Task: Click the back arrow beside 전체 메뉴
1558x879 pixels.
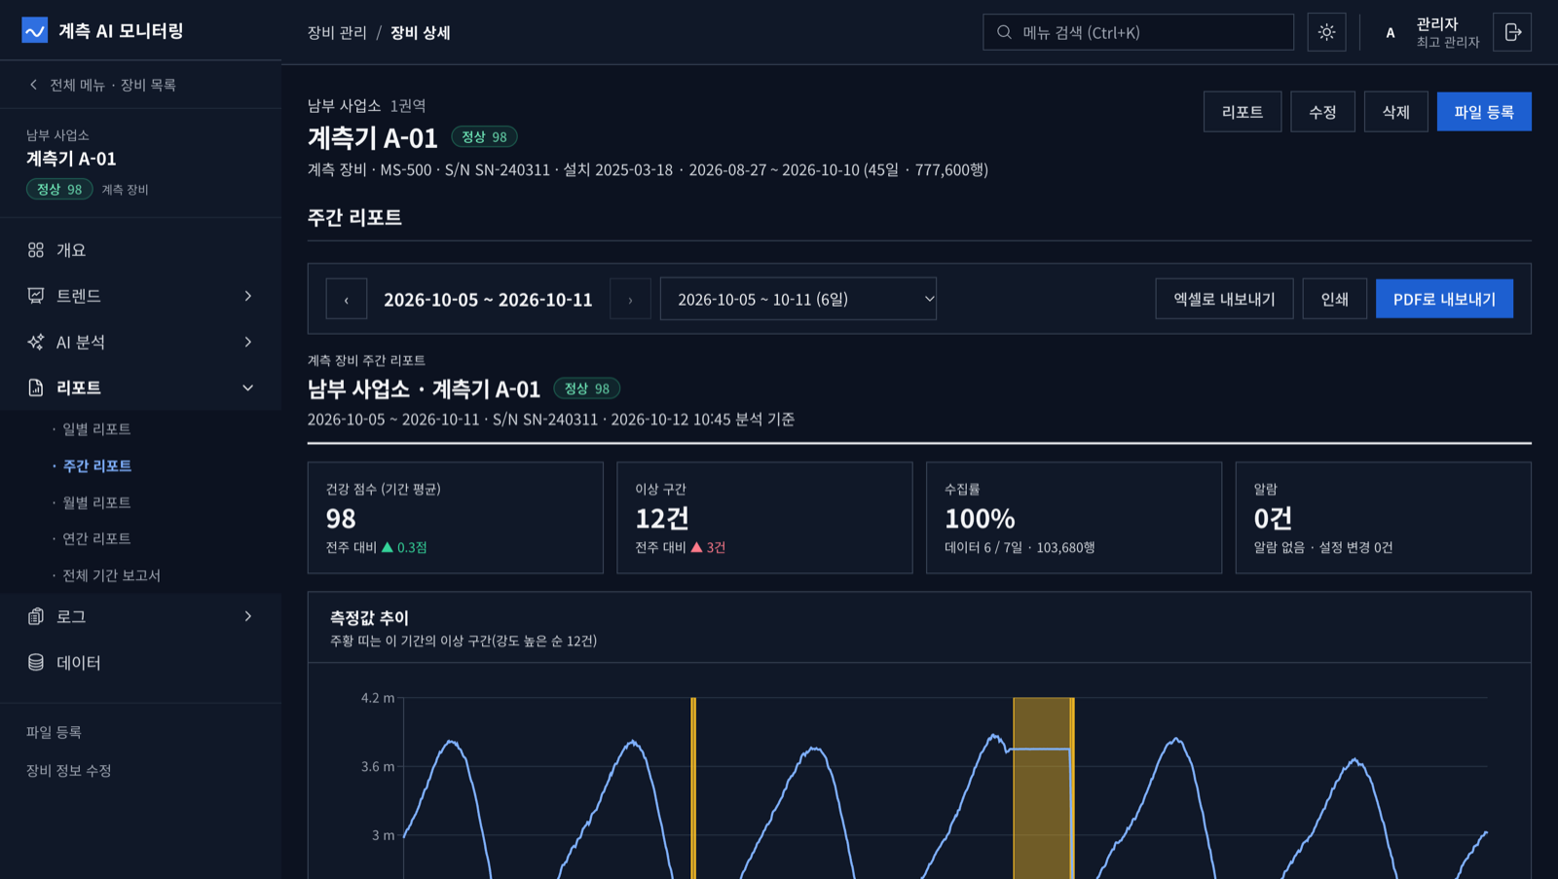Action: 33,85
